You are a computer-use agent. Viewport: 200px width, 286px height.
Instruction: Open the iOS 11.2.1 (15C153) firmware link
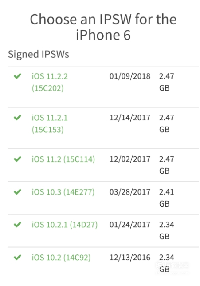50,123
